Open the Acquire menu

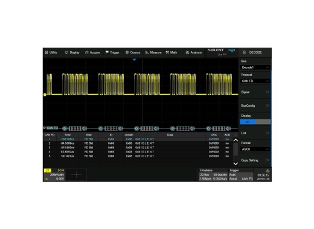pos(92,52)
